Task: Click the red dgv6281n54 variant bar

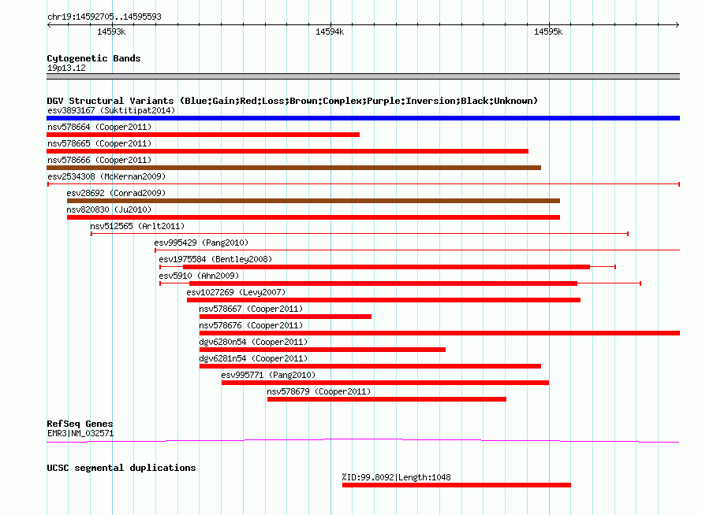Action: (370, 366)
